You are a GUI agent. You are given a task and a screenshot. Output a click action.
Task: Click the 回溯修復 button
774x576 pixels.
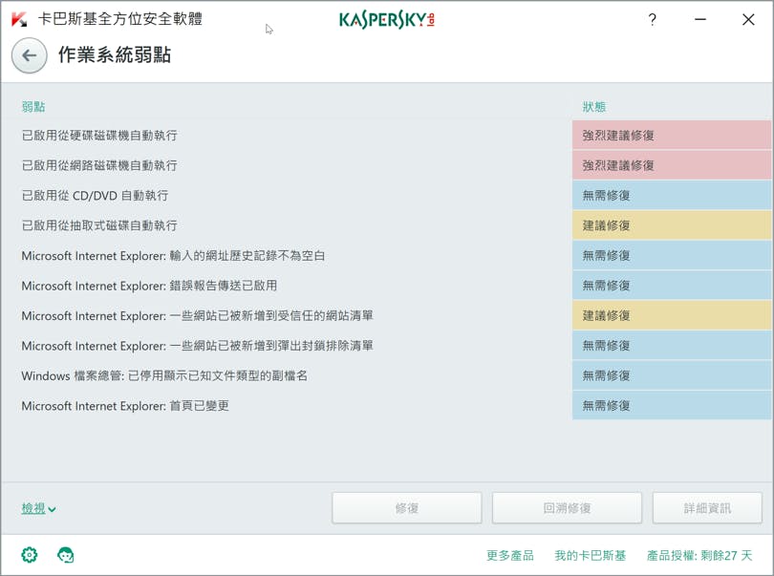click(x=567, y=508)
